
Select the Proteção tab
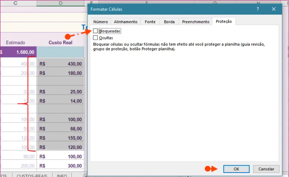click(224, 21)
